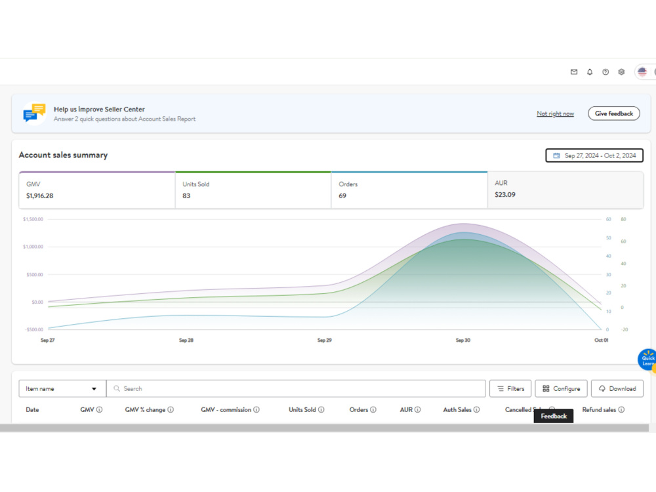The image size is (656, 492).
Task: Open the help question mark icon
Action: pos(605,72)
